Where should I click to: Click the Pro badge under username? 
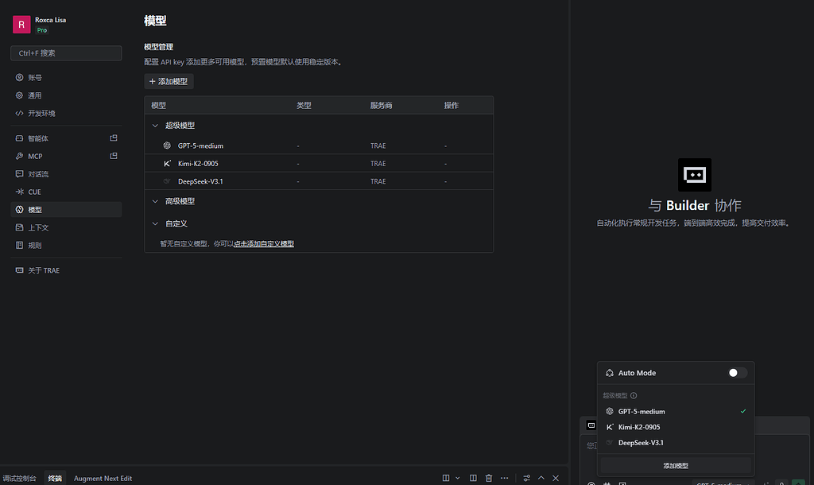(x=42, y=30)
